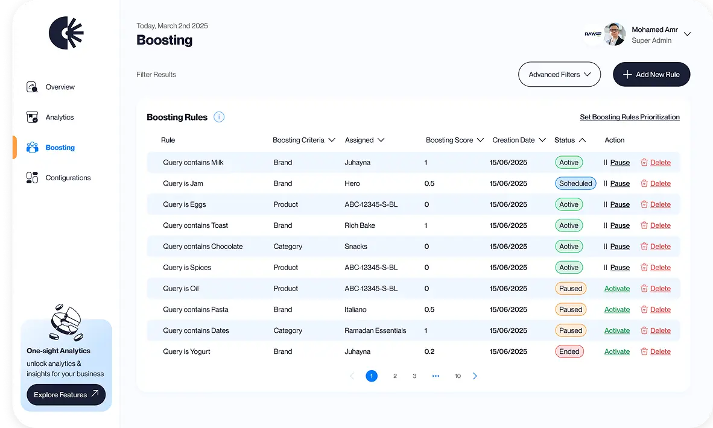Select page 2 in pagination
This screenshot has height=428, width=713.
point(395,376)
